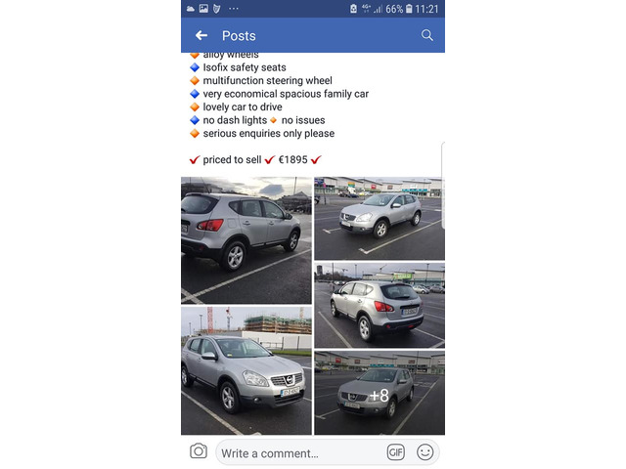Tap the image notification icon in the status bar
626x469 pixels.
[x=203, y=9]
